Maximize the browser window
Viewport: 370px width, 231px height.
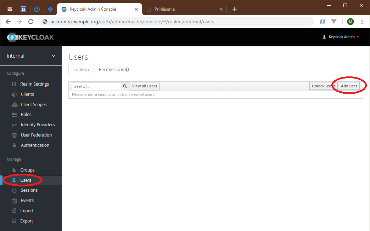click(x=345, y=5)
